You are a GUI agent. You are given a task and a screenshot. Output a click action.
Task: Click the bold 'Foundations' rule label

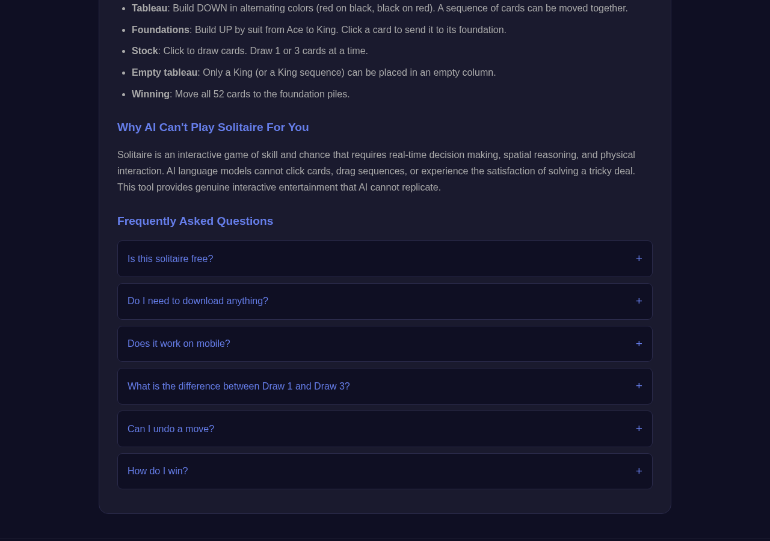[x=161, y=30]
